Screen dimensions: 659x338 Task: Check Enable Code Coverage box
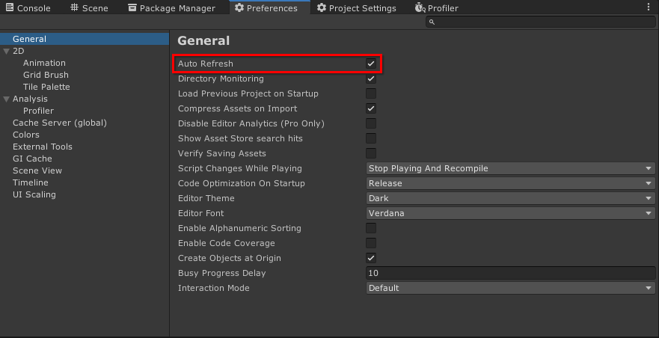(371, 243)
